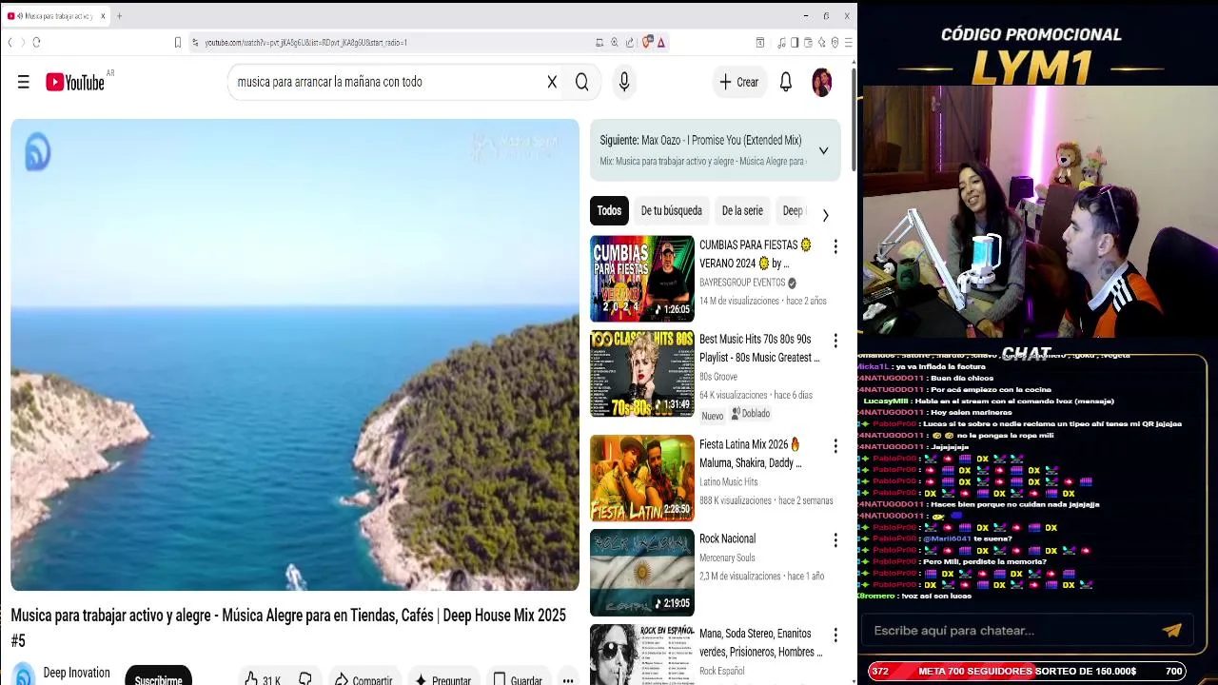Open the 70s 80s 90s playlist thumbnail
The width and height of the screenshot is (1218, 685).
pyautogui.click(x=642, y=373)
